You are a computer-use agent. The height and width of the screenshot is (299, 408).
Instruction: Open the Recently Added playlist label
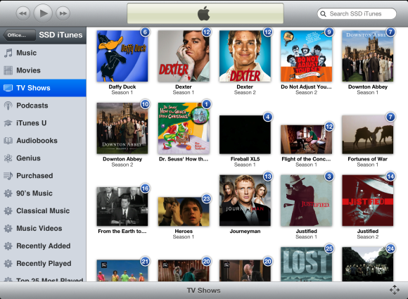(44, 246)
